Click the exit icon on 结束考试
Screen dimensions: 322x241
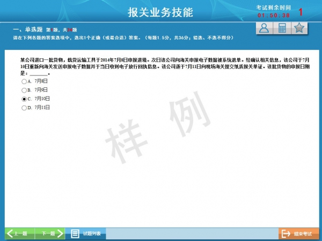click(286, 234)
